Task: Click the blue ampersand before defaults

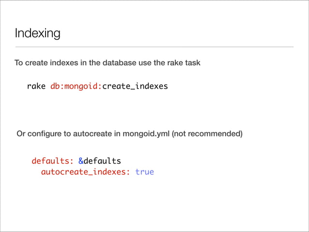Action: point(80,160)
